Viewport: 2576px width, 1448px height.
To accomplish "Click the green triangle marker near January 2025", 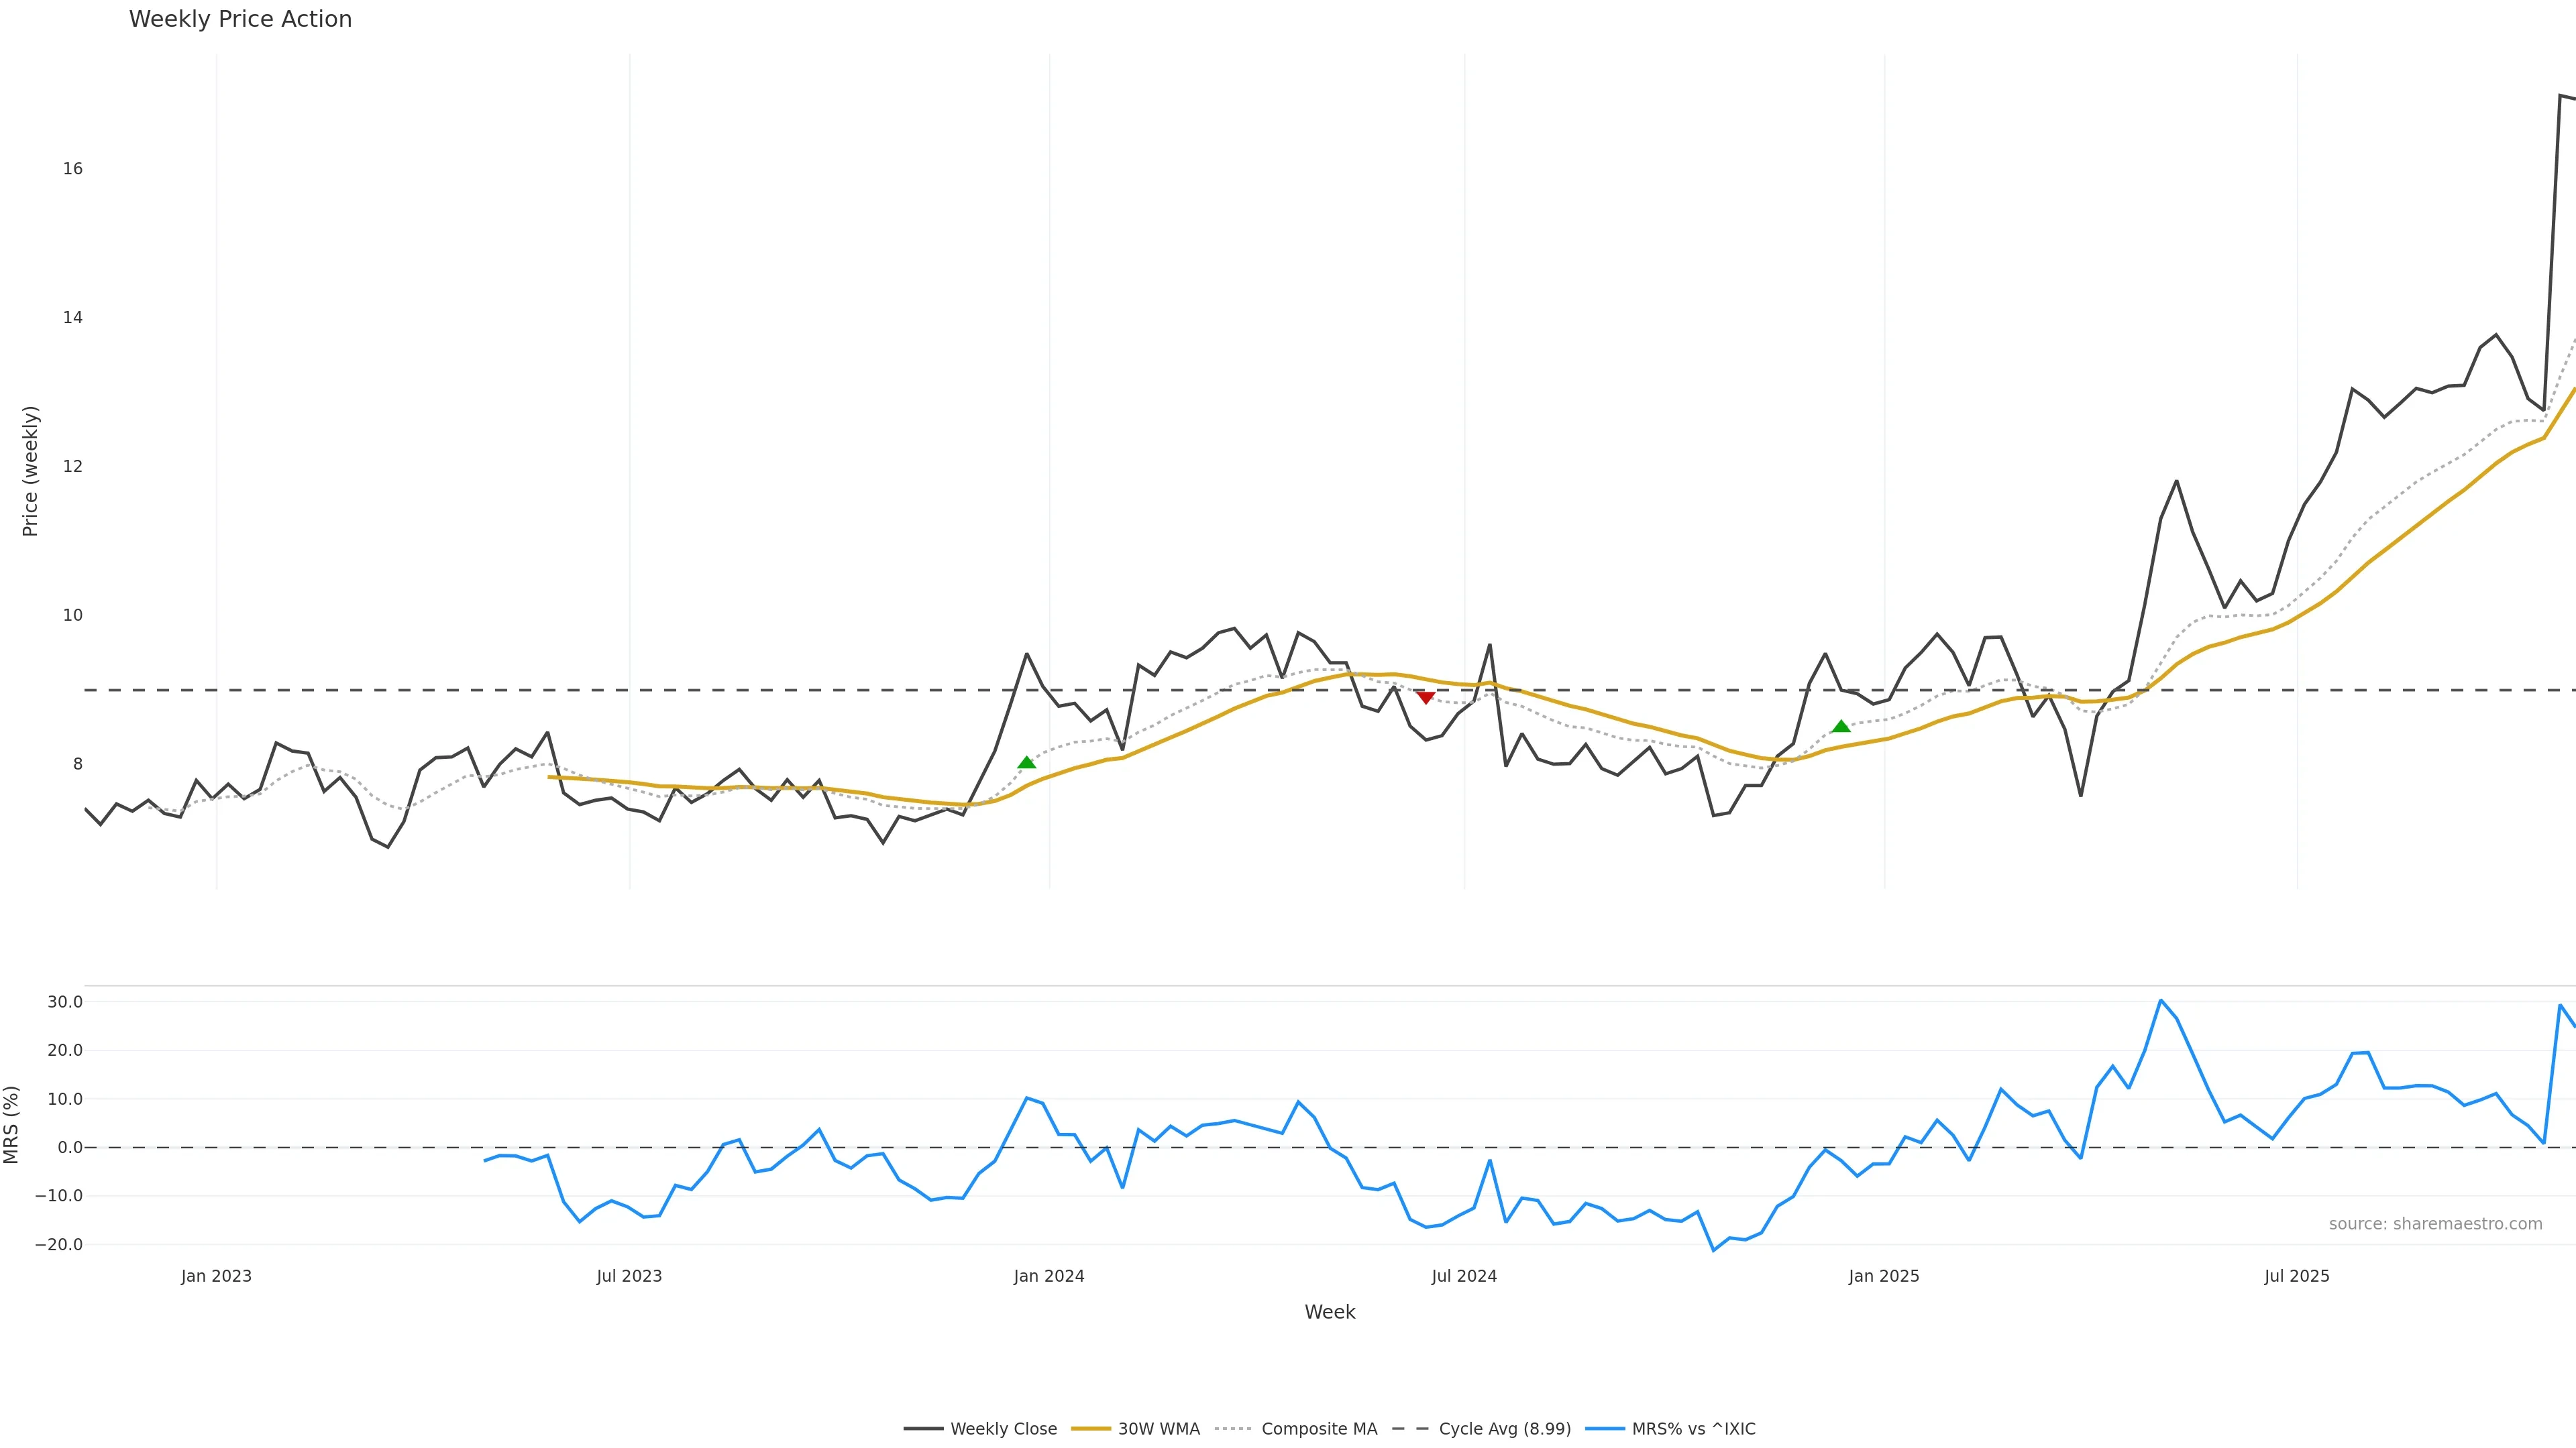I will pos(1841,727).
